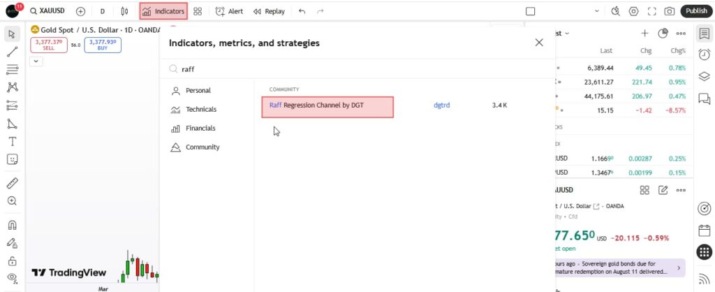Add Raff Regression Channel by DGT indicator
715x292 pixels.
(x=327, y=107)
